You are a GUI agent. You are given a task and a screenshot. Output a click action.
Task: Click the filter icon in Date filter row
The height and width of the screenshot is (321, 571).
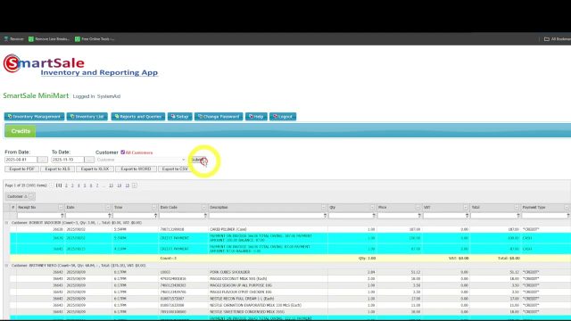click(109, 216)
